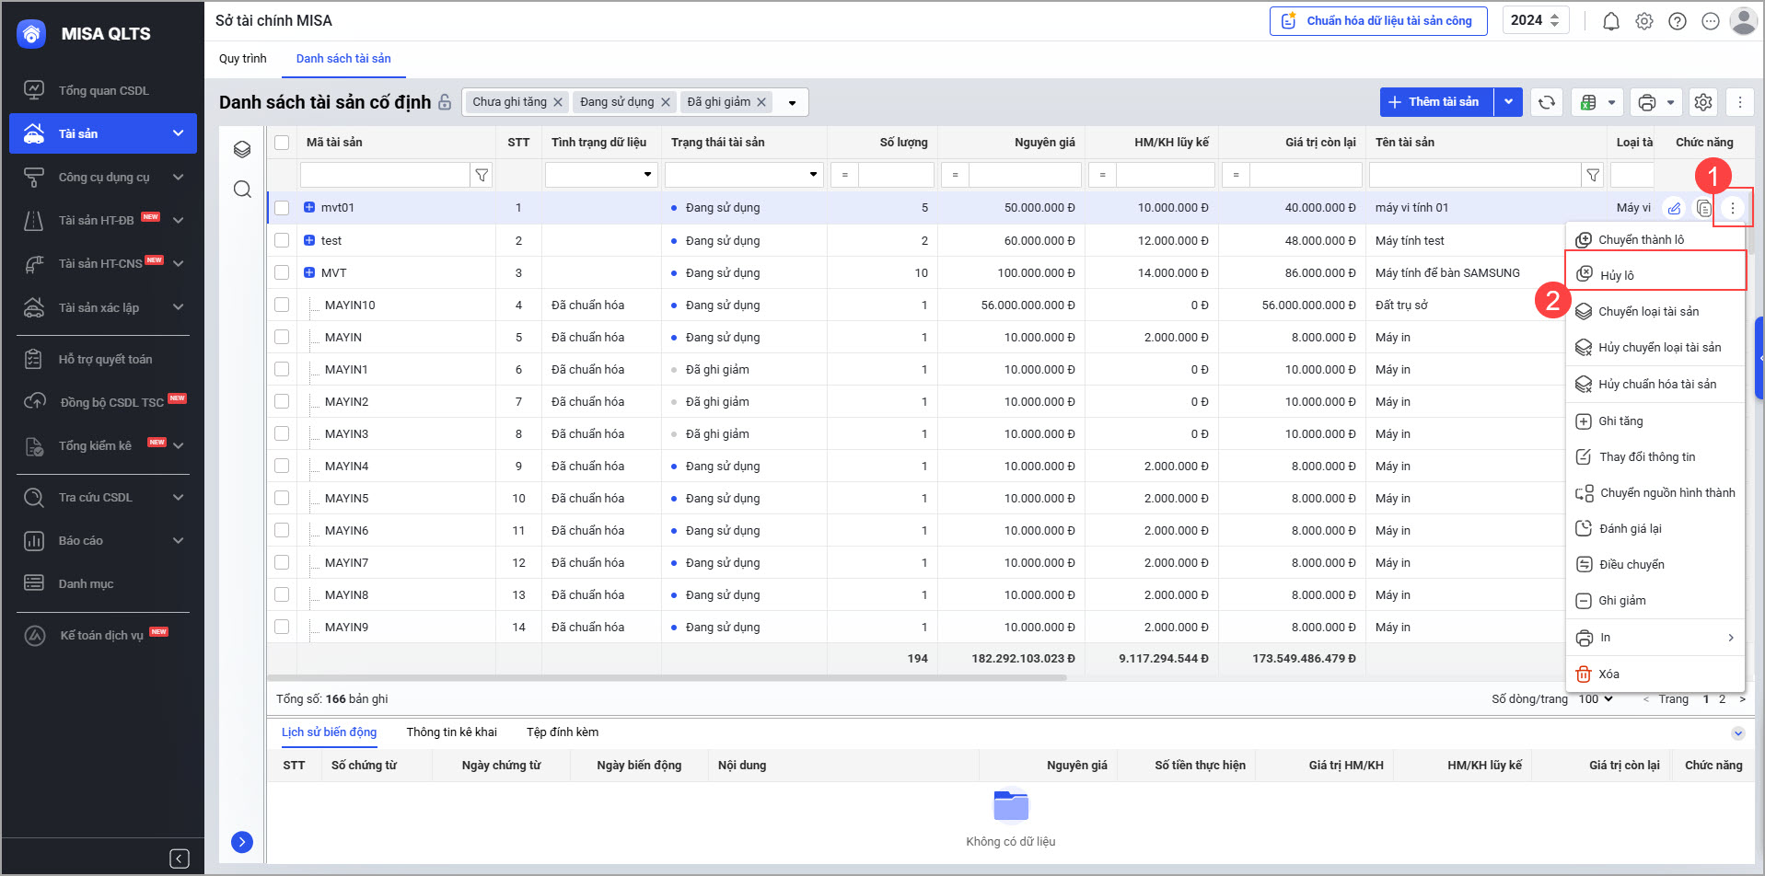The image size is (1765, 876).
Task: Click Chuẩn hóa dữ liệu tài sản công
Action: coord(1378,21)
